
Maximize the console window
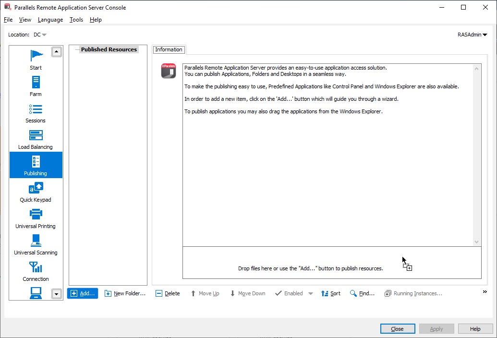pos(463,7)
